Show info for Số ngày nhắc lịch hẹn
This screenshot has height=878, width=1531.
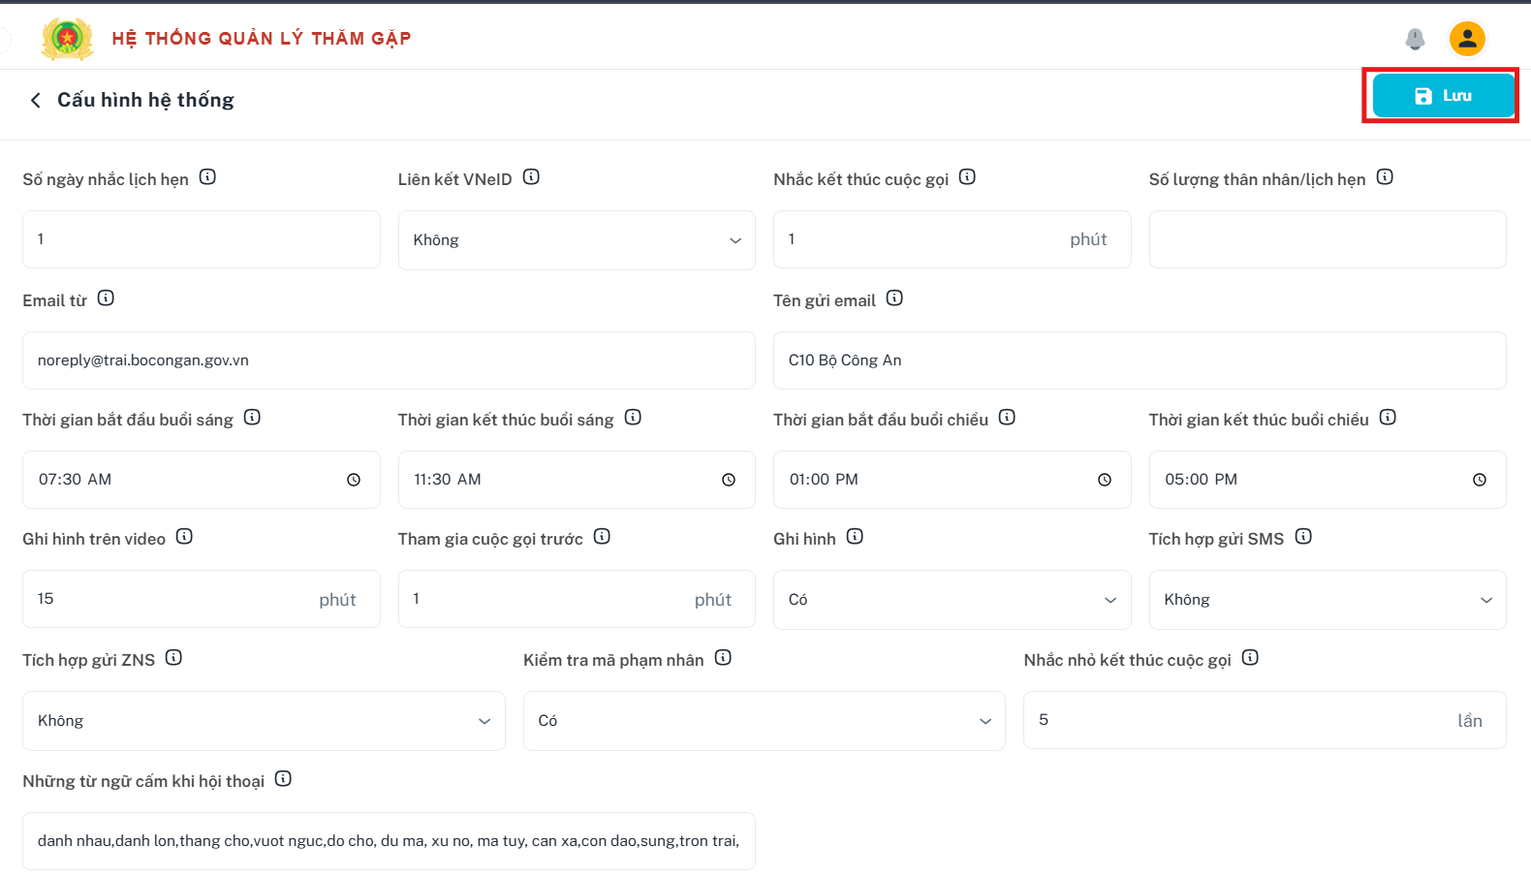point(207,177)
